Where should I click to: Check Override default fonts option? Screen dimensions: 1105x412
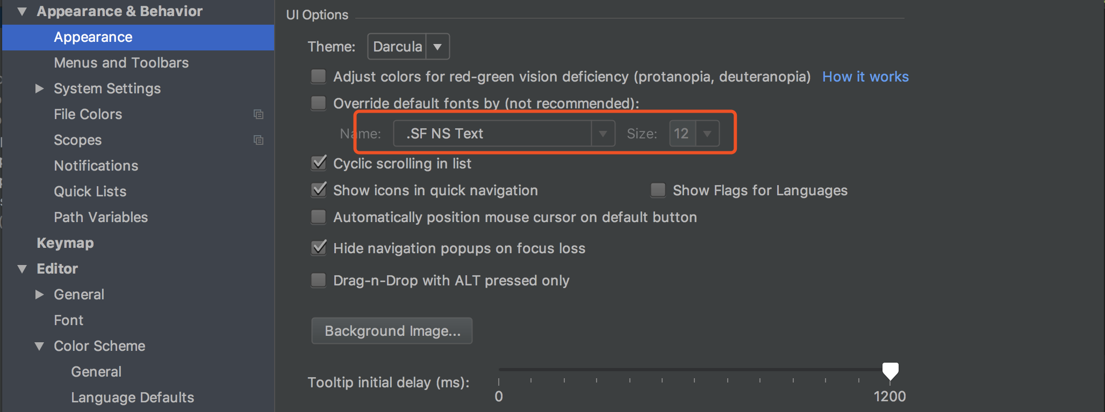point(319,103)
